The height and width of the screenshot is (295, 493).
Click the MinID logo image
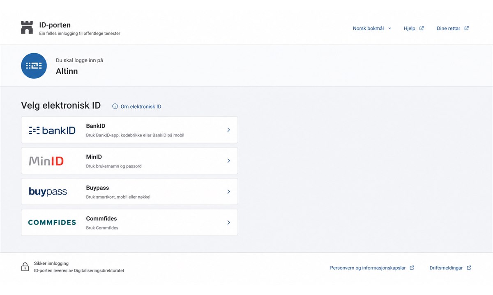click(46, 161)
